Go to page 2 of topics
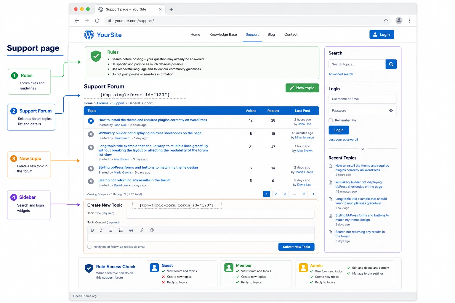 pos(276,194)
